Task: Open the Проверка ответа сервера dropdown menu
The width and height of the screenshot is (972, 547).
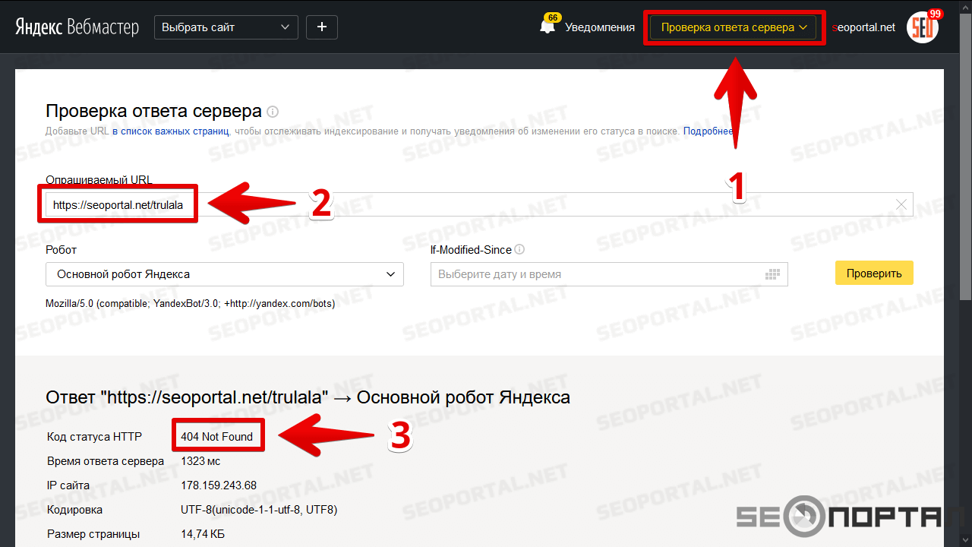Action: coord(733,27)
